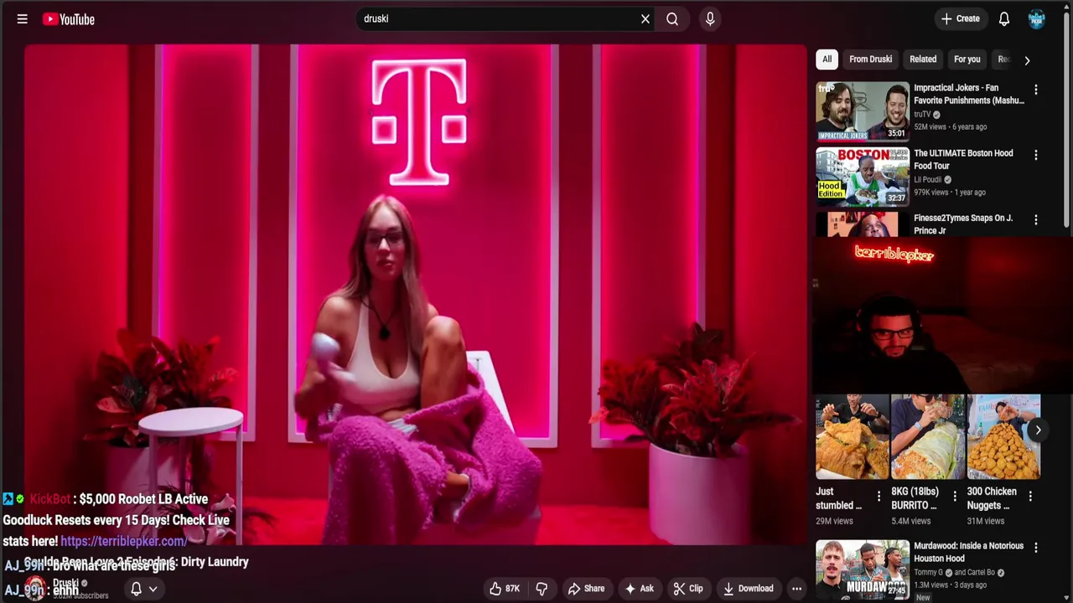The image size is (1073, 603).
Task: Dislike the video with thumbs down
Action: [542, 589]
